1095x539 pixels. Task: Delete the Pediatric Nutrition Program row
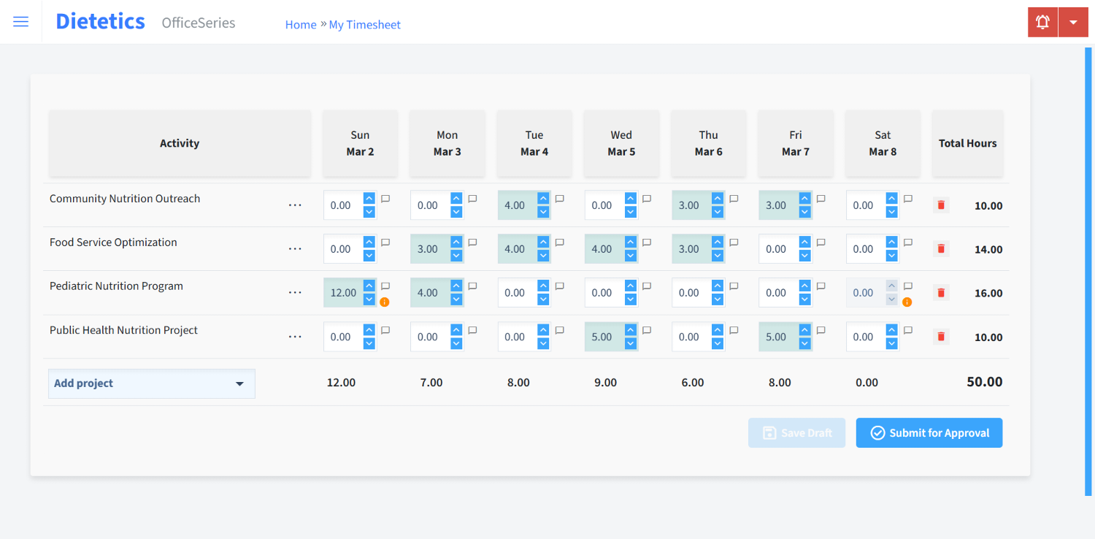[940, 292]
